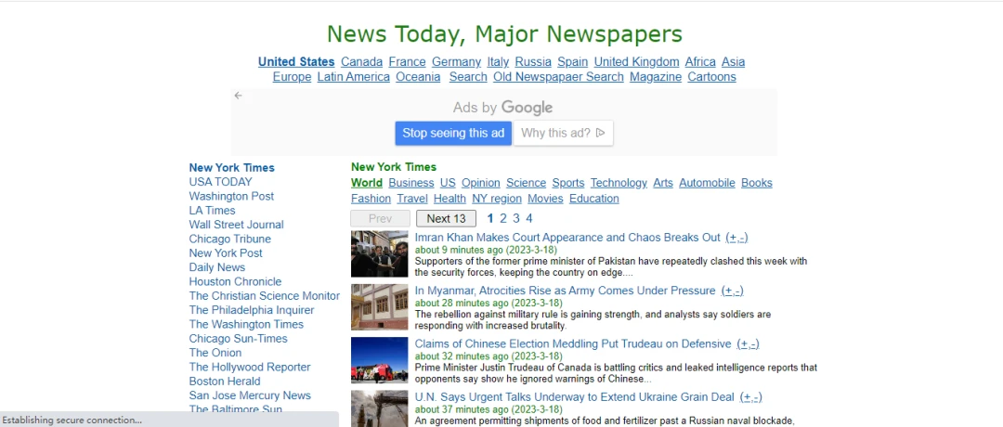This screenshot has height=427, width=1003.
Task: Open the Canada newspapers link
Action: [x=361, y=62]
